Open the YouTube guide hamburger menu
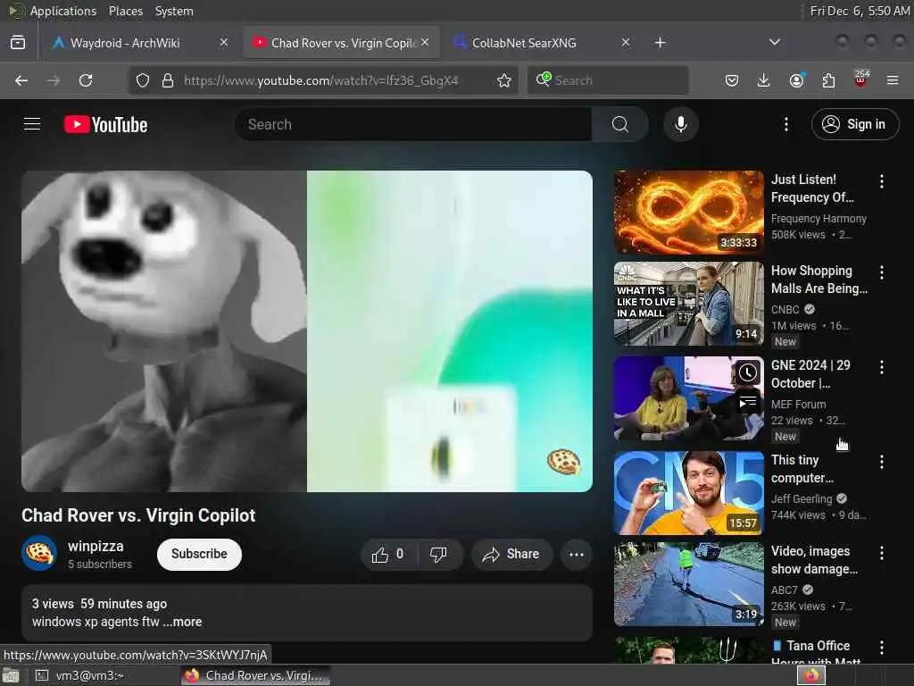The width and height of the screenshot is (914, 686). pyautogui.click(x=32, y=124)
